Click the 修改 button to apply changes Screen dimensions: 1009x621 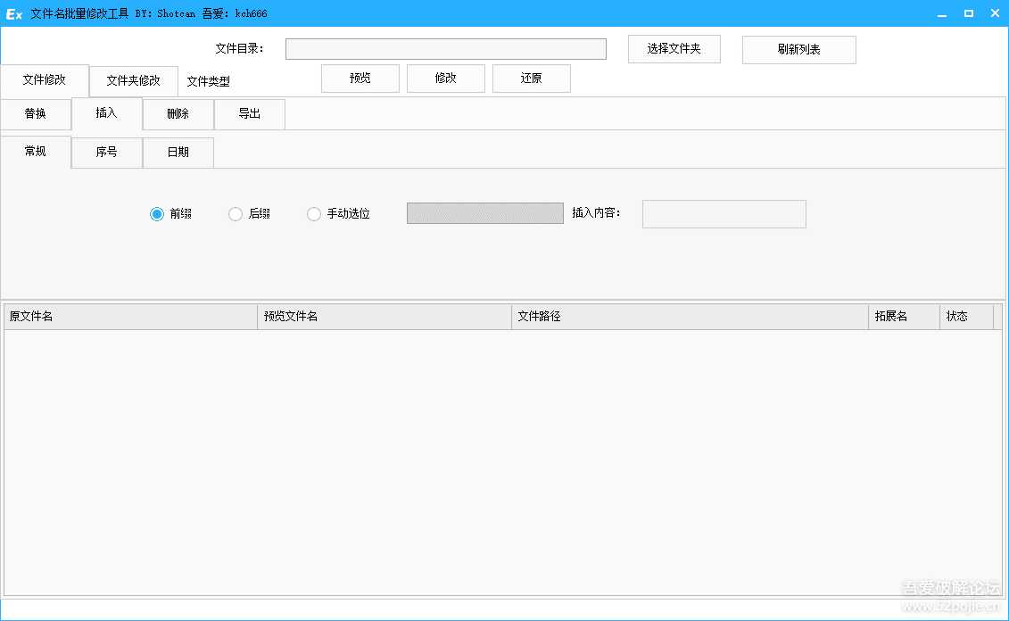[445, 79]
